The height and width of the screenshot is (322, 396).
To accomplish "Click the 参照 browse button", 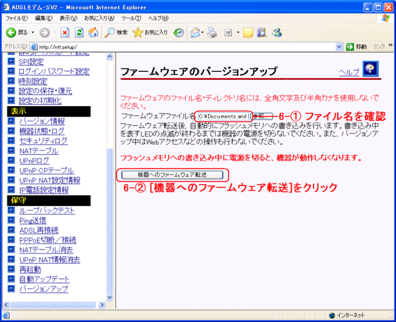I will 261,116.
